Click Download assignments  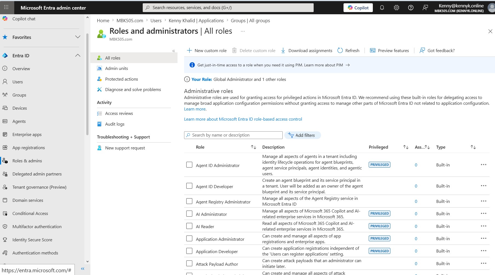coord(307,50)
